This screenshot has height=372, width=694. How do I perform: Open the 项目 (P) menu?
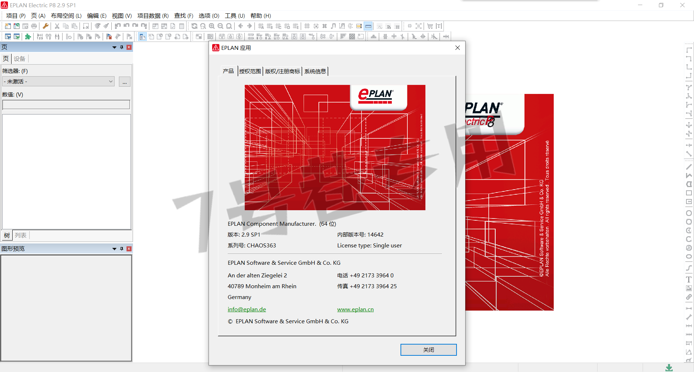(x=16, y=16)
